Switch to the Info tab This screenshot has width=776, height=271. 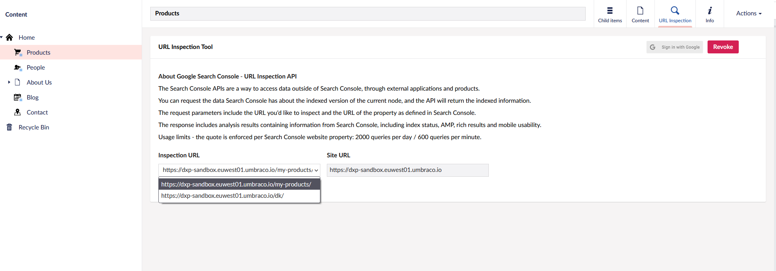tap(710, 14)
